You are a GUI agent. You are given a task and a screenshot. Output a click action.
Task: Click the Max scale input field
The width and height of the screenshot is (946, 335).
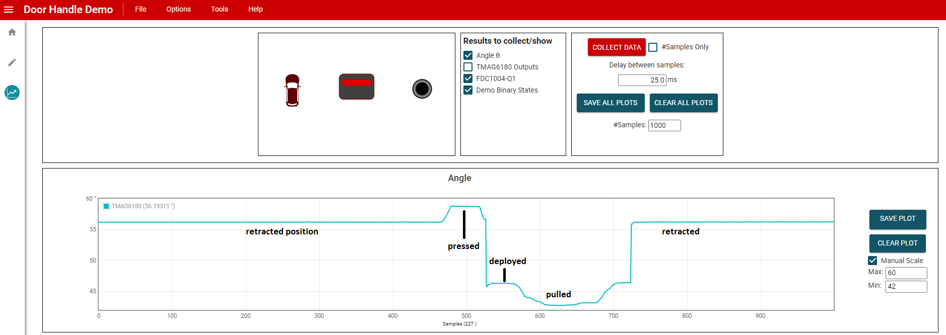[x=906, y=273]
